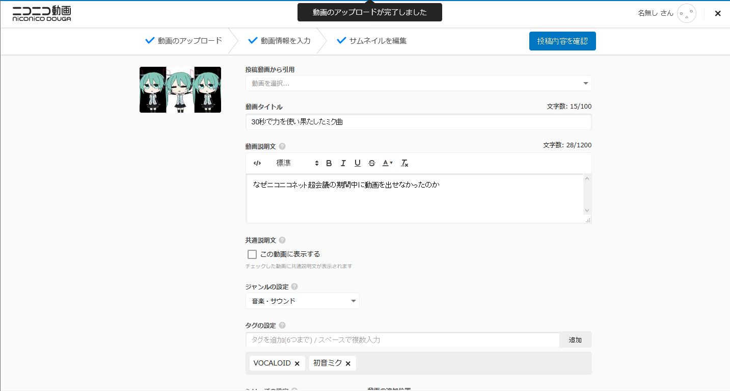Screen dimensions: 730x391
Task: Go to 動画のアップロード step
Action: (x=183, y=41)
